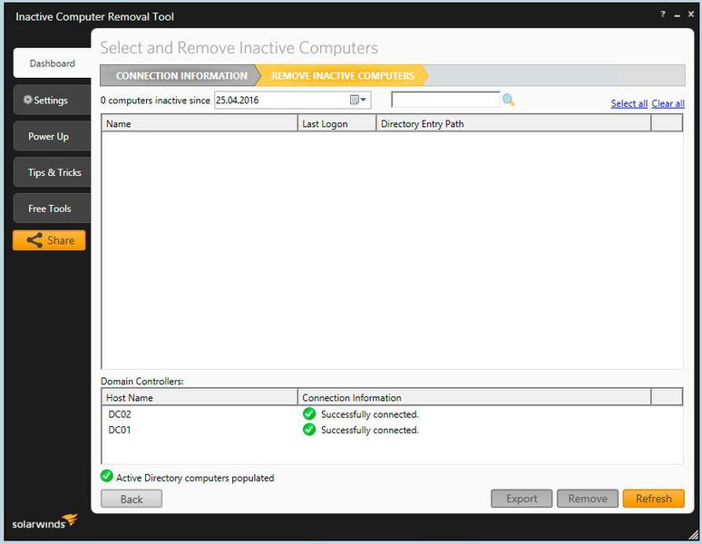702x544 pixels.
Task: Select Remove Inactive Computers step
Action: (343, 75)
